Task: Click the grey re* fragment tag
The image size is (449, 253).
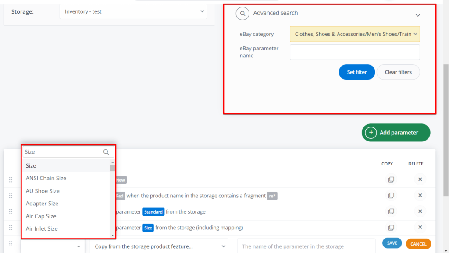Action: [272, 196]
